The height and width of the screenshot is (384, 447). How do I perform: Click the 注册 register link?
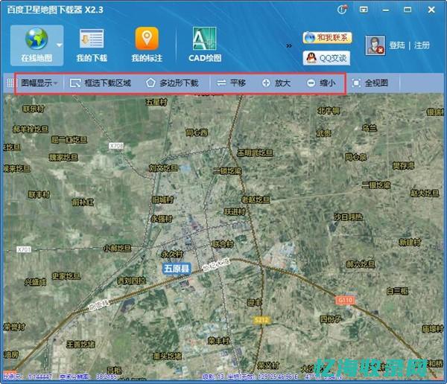[422, 45]
